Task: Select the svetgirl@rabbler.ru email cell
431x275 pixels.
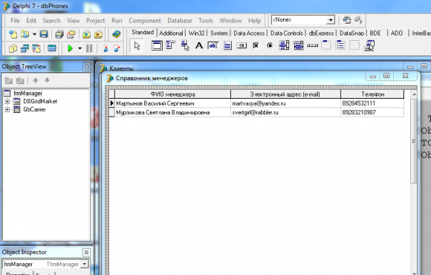Action: 285,112
